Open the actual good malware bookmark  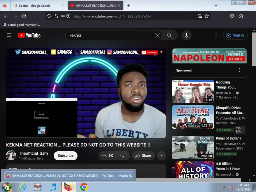coord(21,24)
